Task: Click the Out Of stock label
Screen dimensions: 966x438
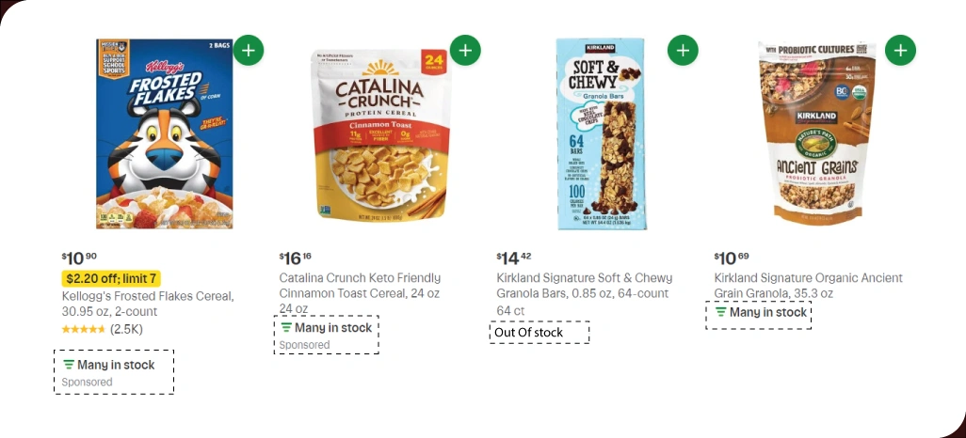Action: point(528,332)
